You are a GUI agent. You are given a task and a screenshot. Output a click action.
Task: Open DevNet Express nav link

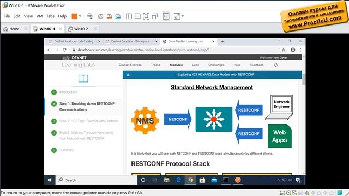click(130, 65)
